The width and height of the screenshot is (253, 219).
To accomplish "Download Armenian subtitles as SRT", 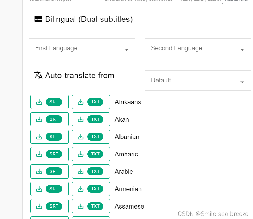I will [x=49, y=189].
